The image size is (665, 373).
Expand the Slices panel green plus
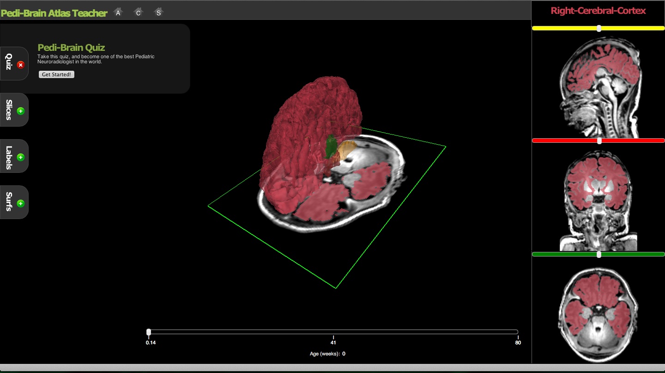(20, 111)
